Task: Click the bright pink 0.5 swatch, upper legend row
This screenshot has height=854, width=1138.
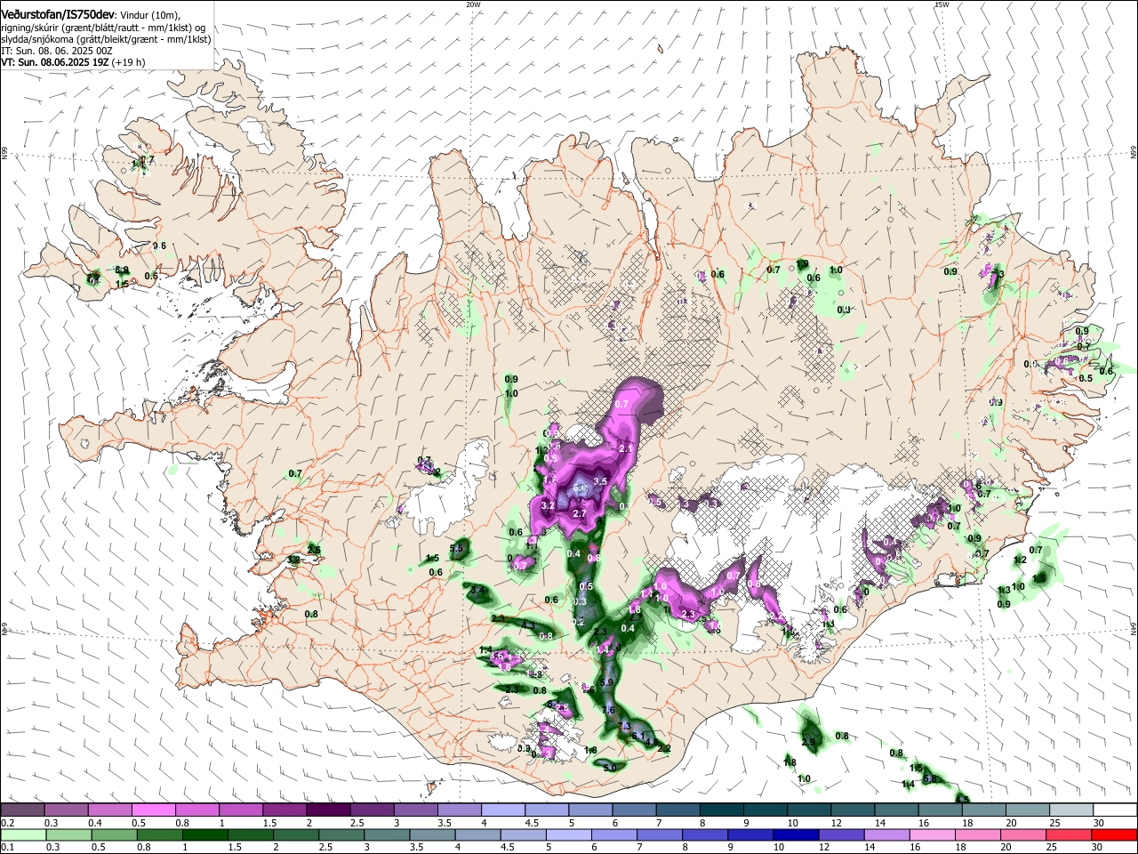Action: (x=153, y=810)
